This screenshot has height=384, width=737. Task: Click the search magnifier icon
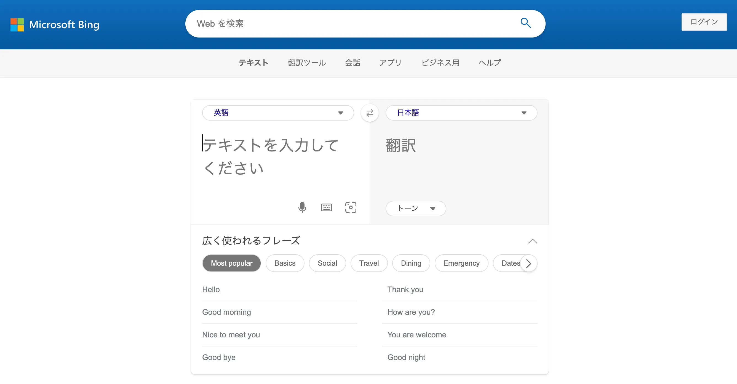coord(525,23)
